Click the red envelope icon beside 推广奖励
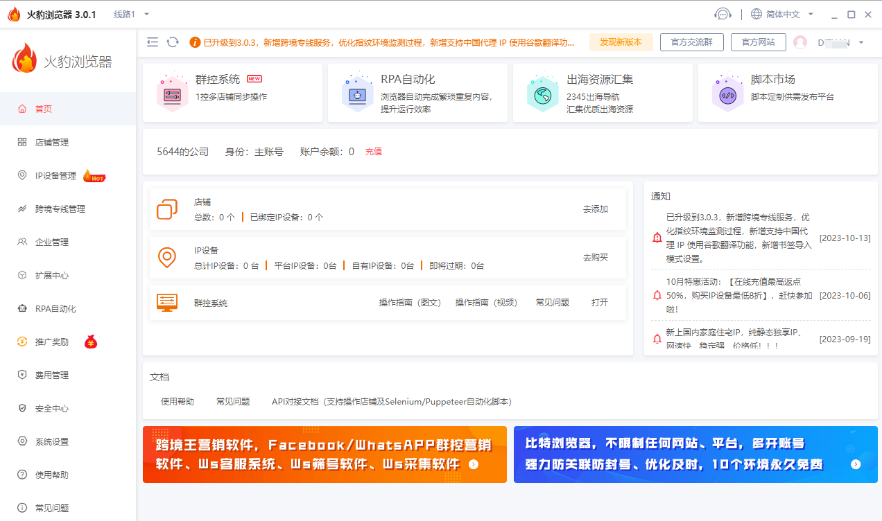This screenshot has height=521, width=882. (91, 342)
